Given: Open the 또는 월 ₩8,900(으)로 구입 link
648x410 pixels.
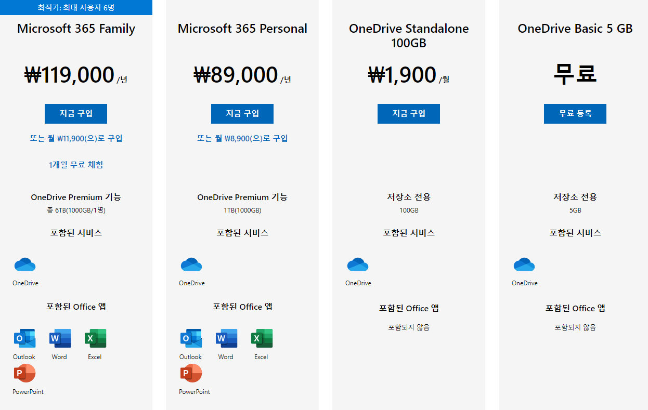Looking at the screenshot, I should click(242, 138).
